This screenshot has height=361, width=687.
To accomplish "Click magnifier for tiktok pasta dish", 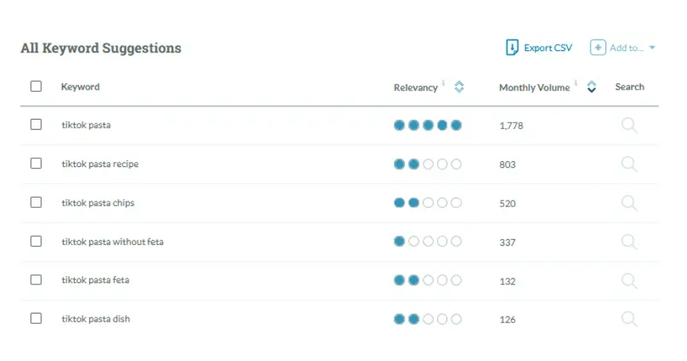I will coord(629,319).
